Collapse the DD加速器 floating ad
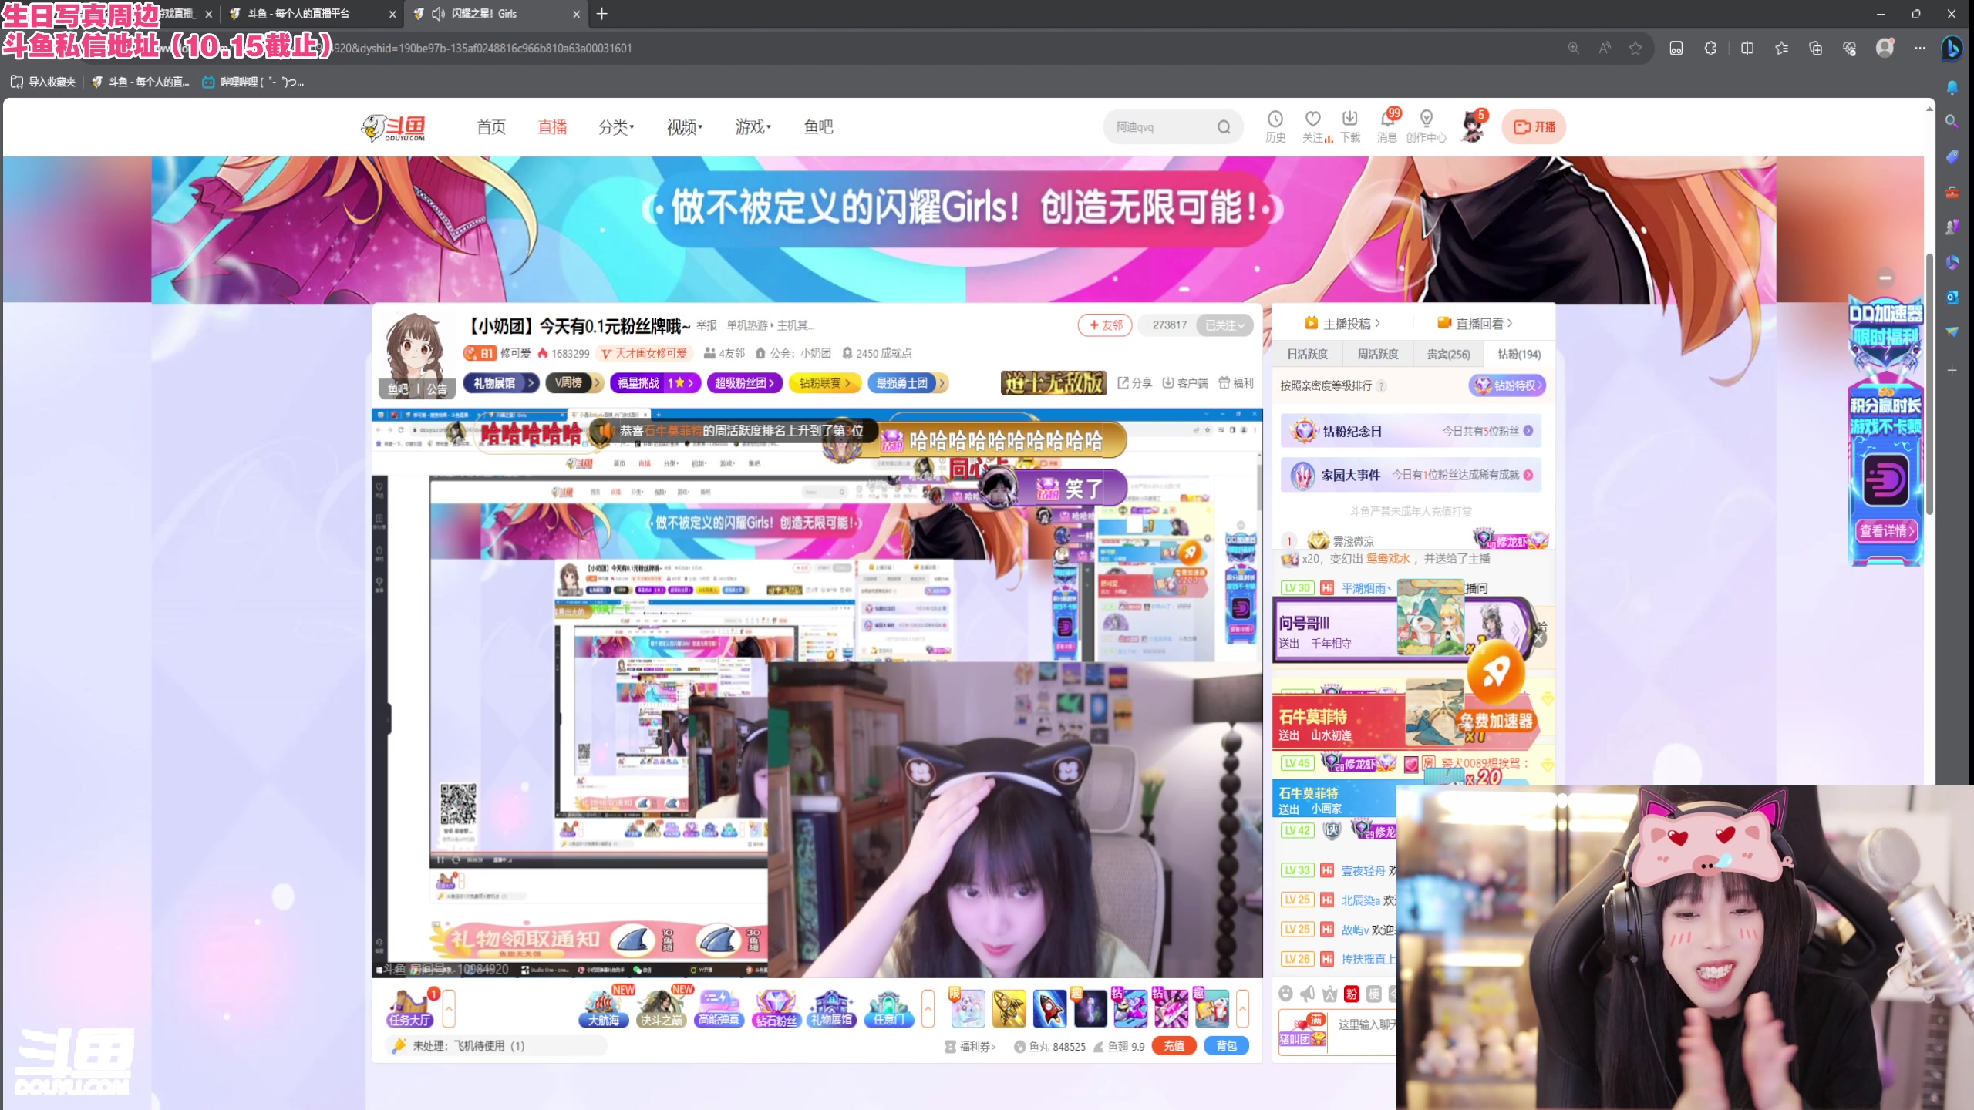The width and height of the screenshot is (1974, 1110). coord(1886,277)
